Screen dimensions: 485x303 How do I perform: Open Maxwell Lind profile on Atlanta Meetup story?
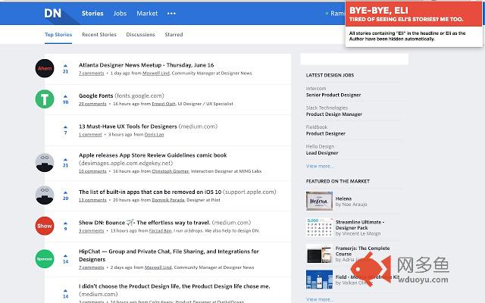156,73
